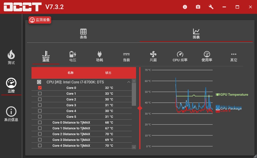Enable the Core 3 checkbox

[40, 105]
